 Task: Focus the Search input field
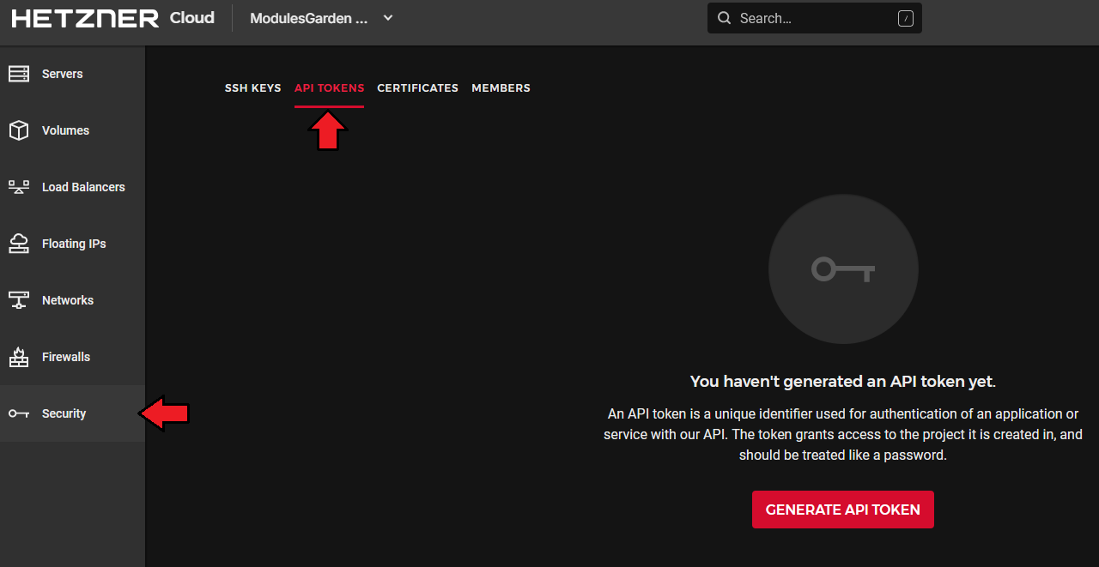(x=816, y=18)
